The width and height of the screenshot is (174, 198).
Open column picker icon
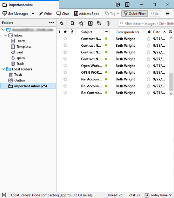coord(170,32)
